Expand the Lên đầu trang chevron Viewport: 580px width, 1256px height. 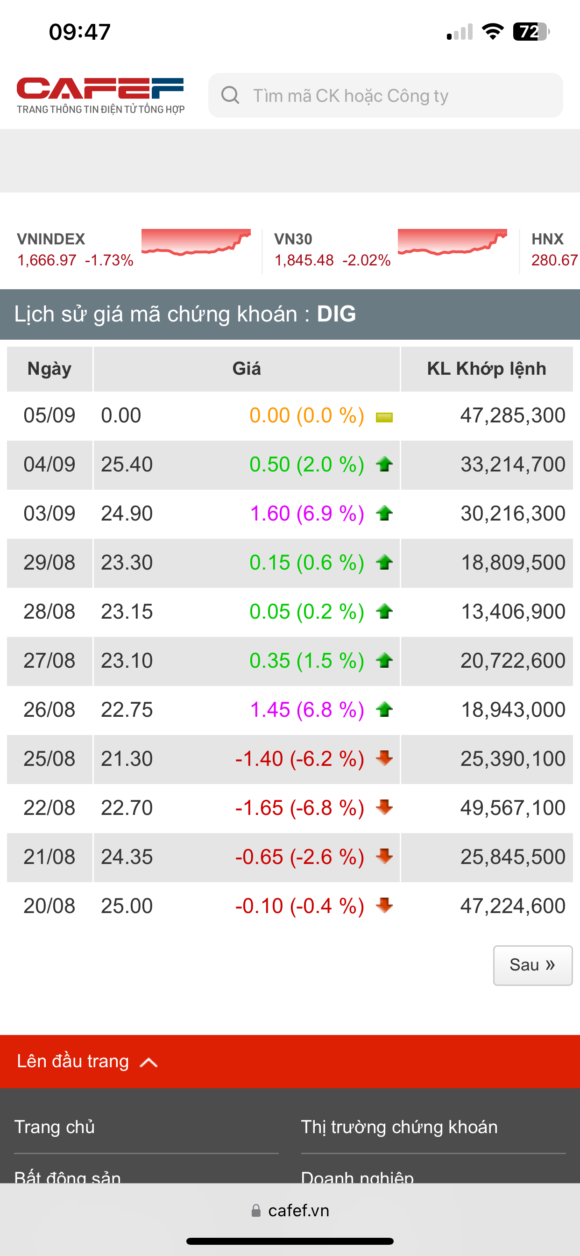point(149,1062)
